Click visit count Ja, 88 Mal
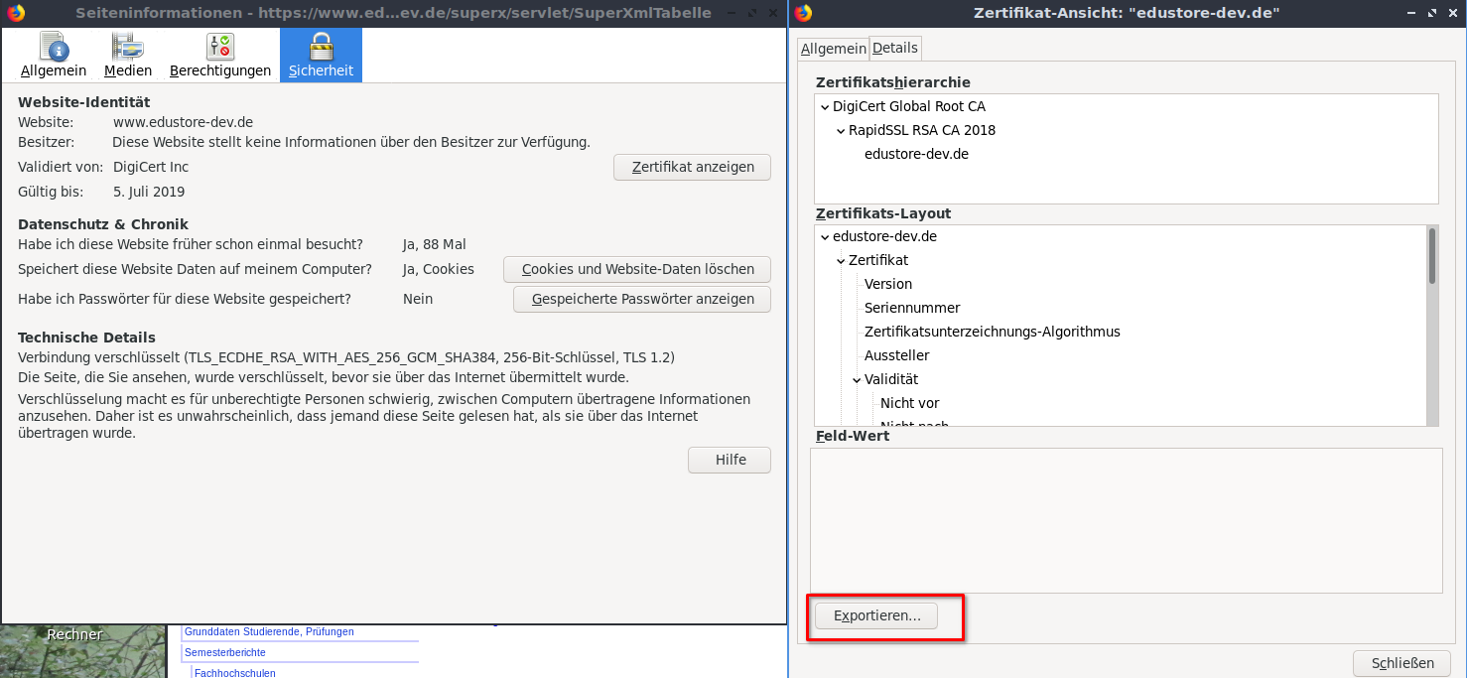The width and height of the screenshot is (1467, 678). point(435,244)
